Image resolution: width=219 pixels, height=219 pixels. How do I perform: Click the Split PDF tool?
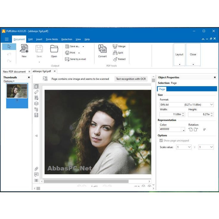[x=118, y=53]
